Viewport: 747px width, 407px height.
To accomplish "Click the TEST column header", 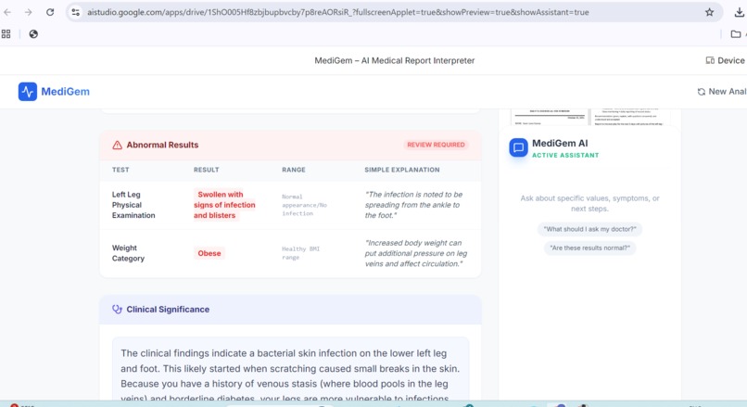I will coord(120,170).
